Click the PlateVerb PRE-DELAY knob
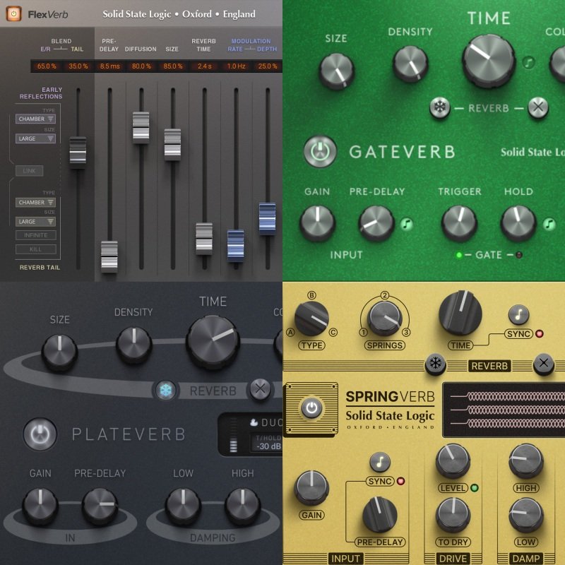 coord(100,506)
